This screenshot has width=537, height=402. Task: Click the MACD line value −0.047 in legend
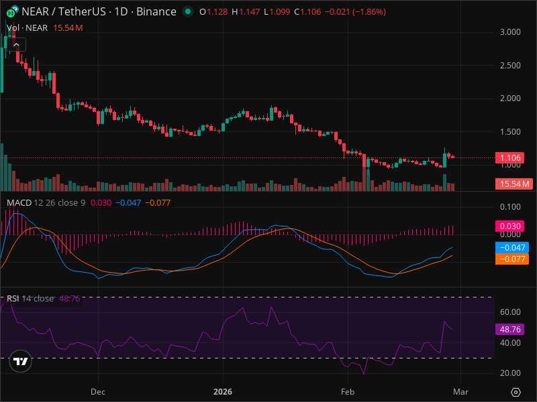[128, 203]
